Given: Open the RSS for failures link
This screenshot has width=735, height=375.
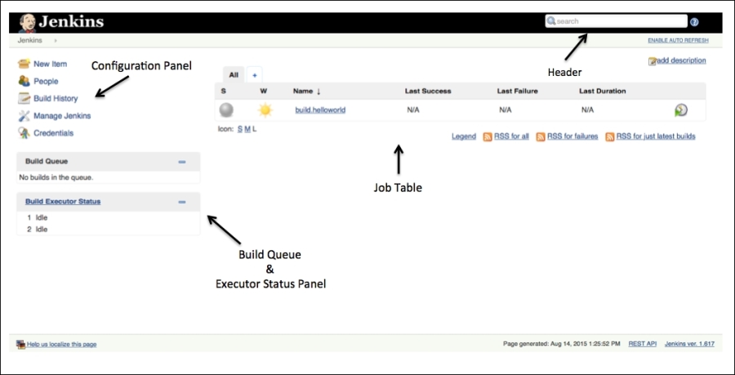Looking at the screenshot, I should click(x=572, y=136).
